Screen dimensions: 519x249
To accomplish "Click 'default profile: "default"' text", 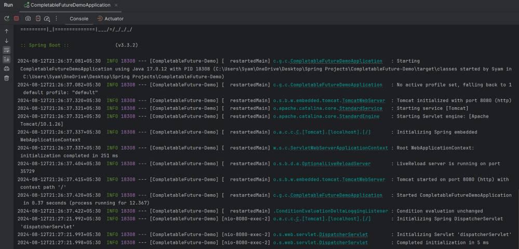I will coord(61,93).
